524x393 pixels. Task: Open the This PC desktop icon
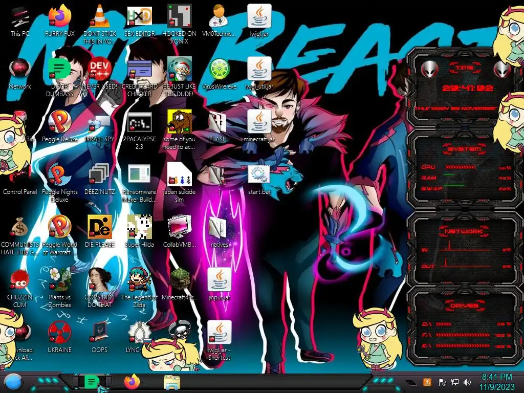click(20, 17)
